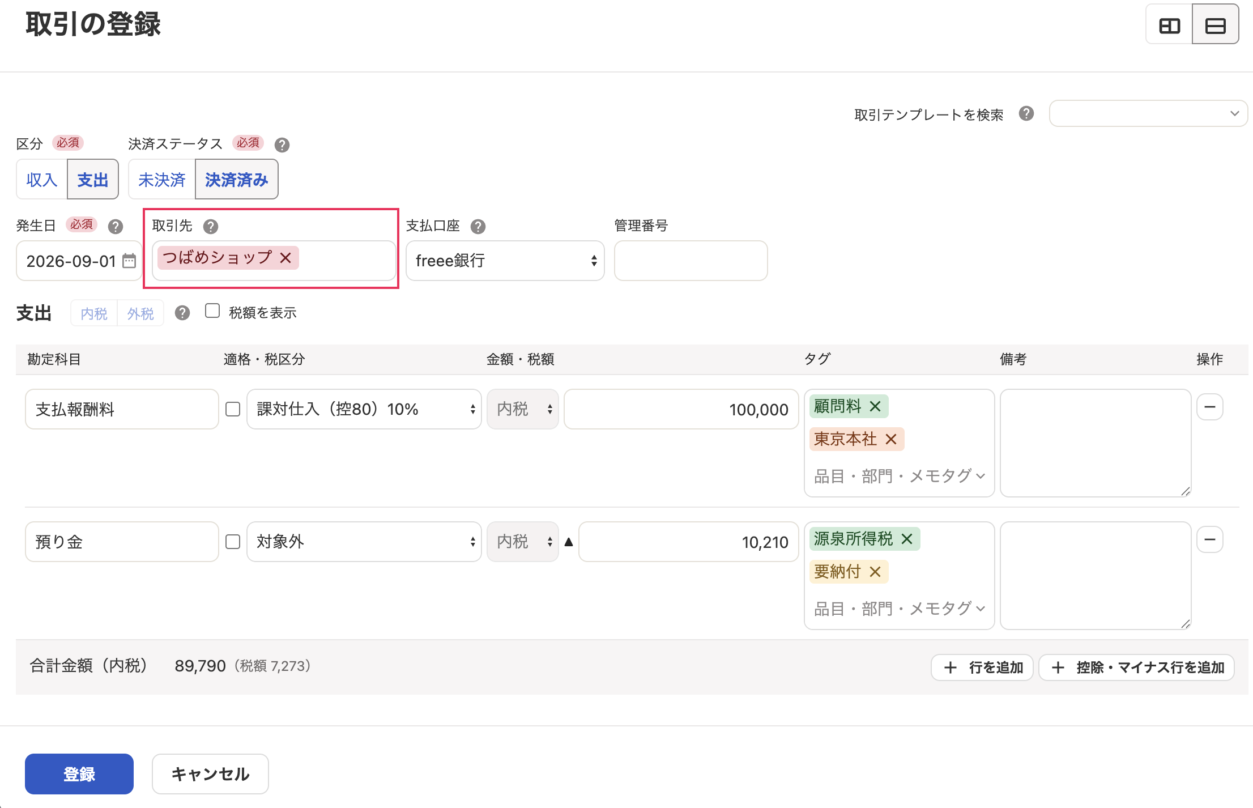Click amount field showing 100,000

coord(681,409)
